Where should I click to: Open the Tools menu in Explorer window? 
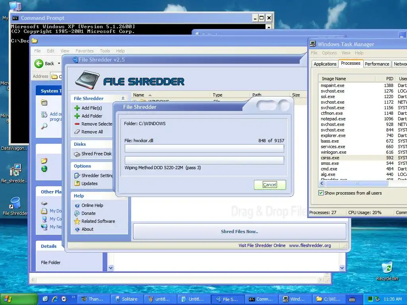pyautogui.click(x=105, y=51)
